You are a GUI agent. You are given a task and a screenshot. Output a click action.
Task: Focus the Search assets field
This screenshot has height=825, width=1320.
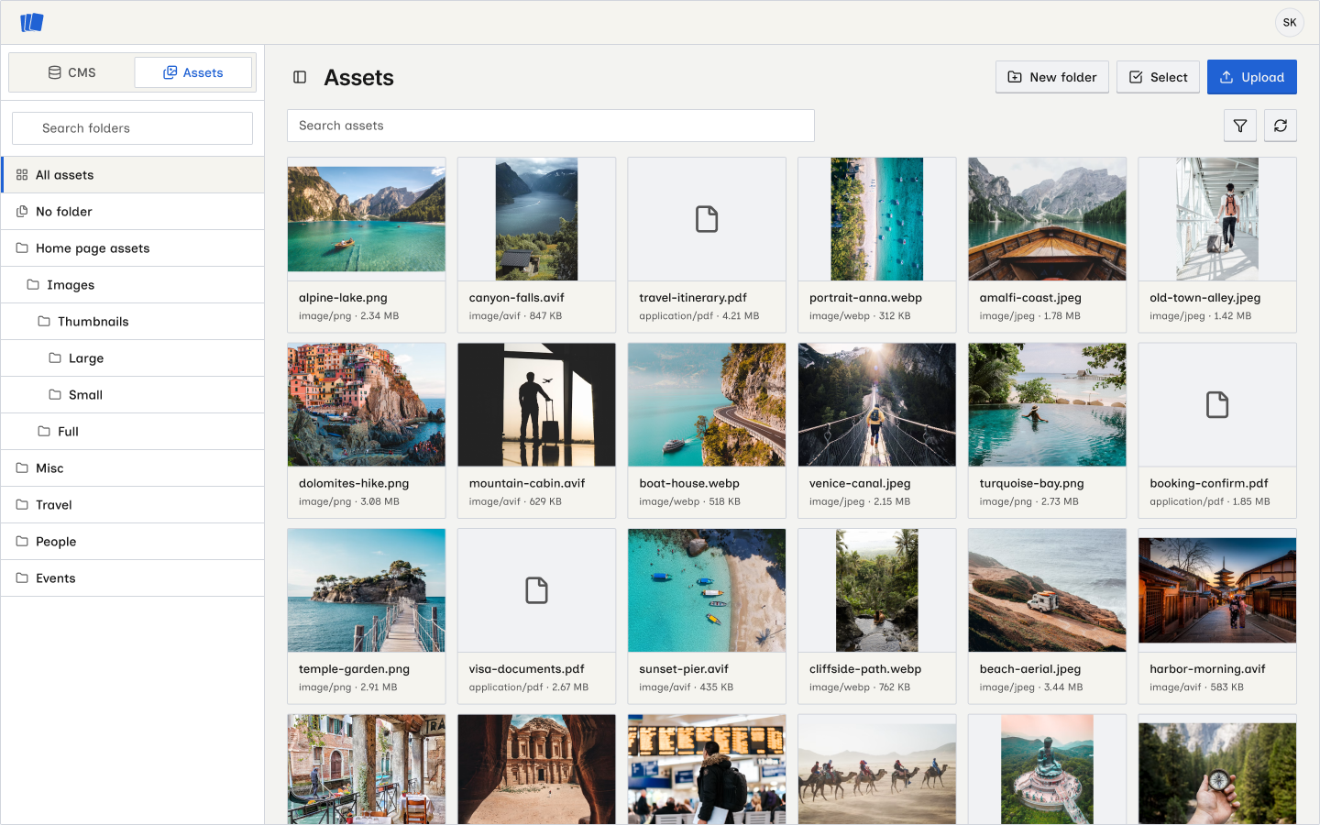click(x=551, y=126)
